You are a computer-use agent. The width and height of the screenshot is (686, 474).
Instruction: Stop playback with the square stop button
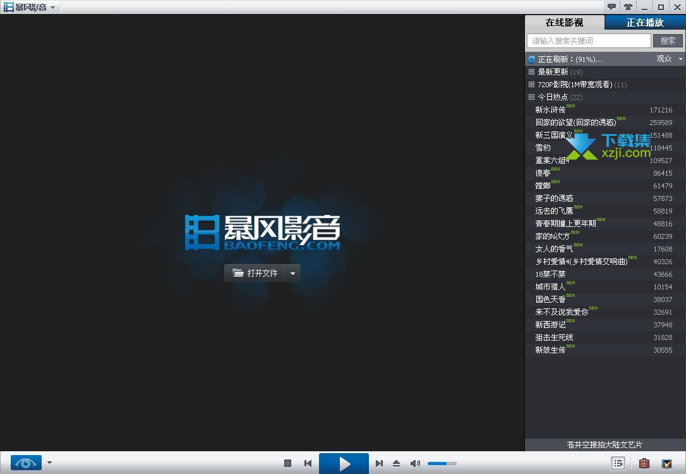[x=287, y=463]
